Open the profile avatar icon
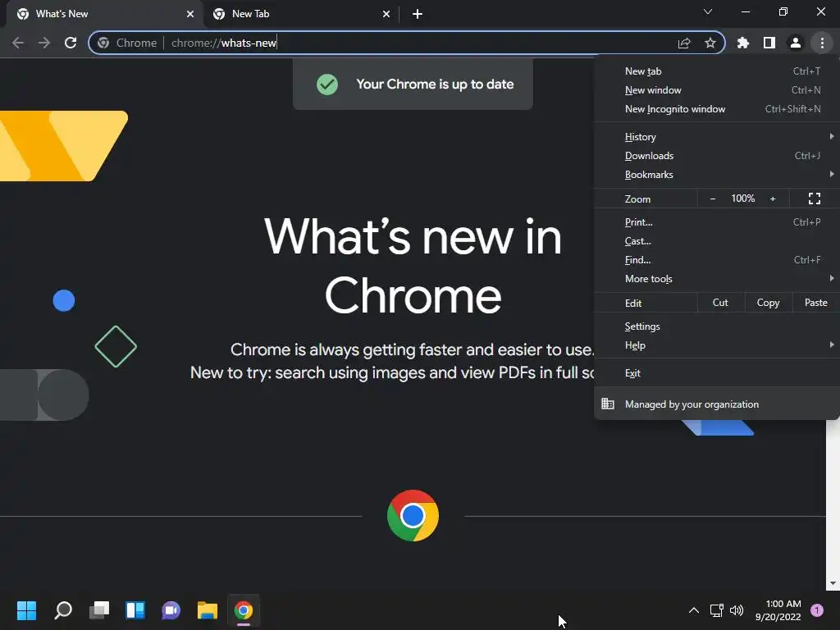The image size is (840, 630). pyautogui.click(x=796, y=43)
